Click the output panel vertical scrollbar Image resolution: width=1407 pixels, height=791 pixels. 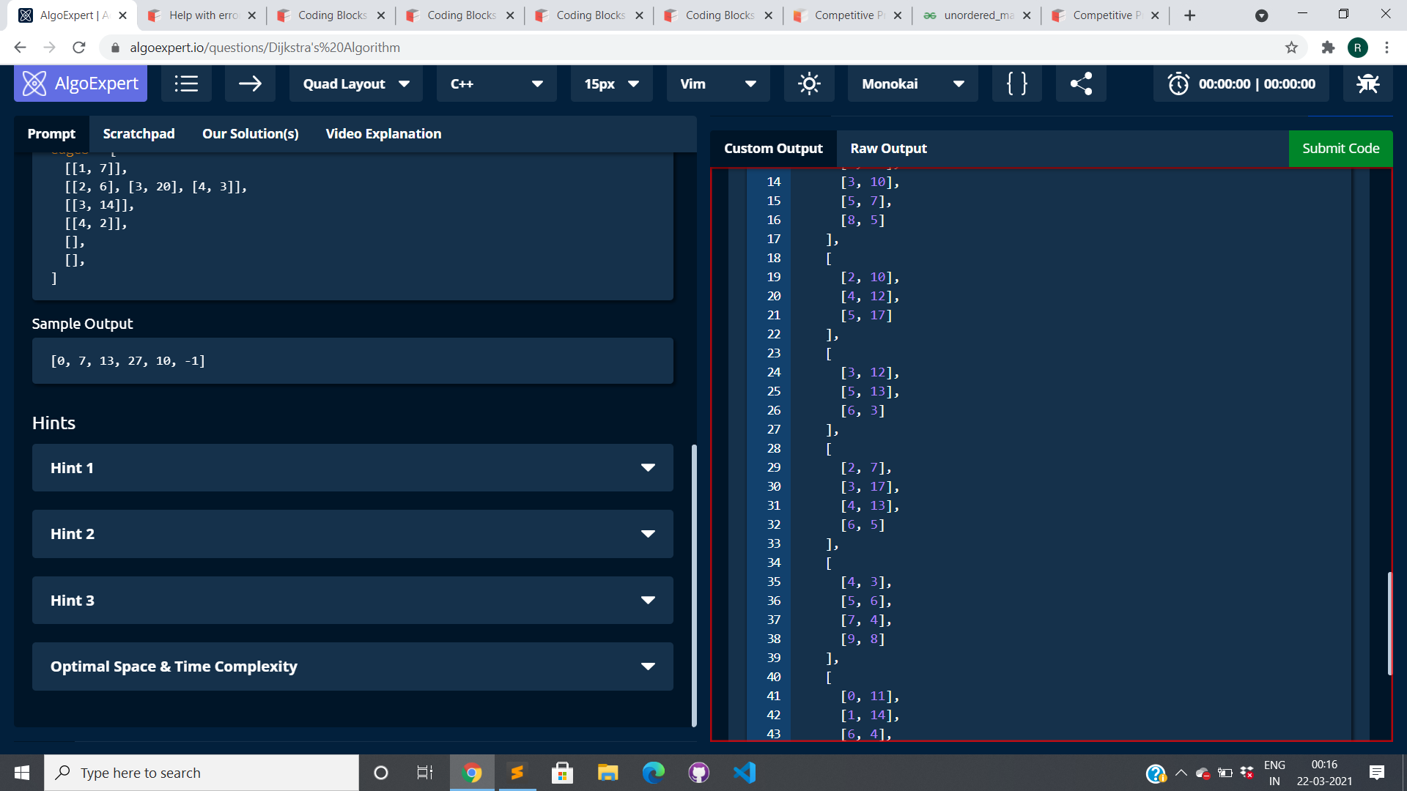1389,623
